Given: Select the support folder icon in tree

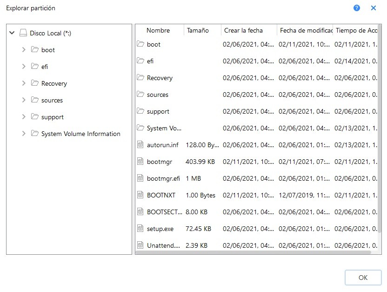Looking at the screenshot, I should click(x=35, y=117).
